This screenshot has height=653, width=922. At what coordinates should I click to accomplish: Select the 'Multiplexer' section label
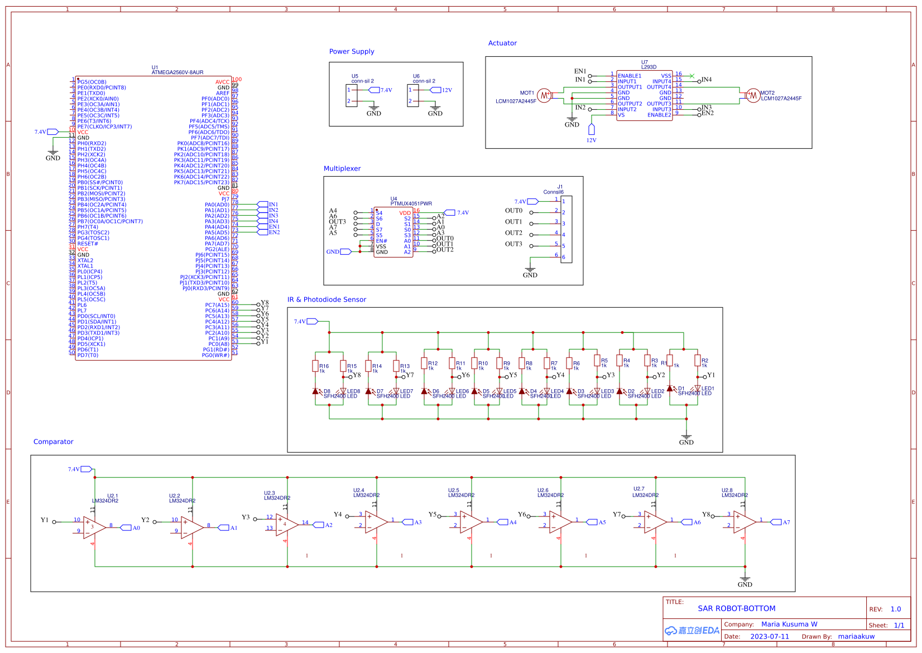(342, 168)
